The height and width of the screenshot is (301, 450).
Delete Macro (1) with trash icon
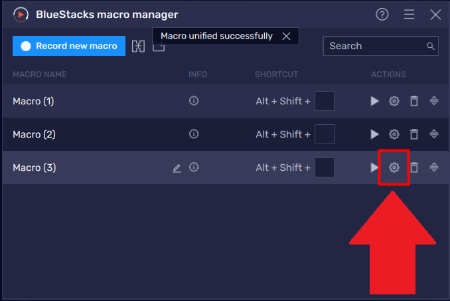coord(414,101)
